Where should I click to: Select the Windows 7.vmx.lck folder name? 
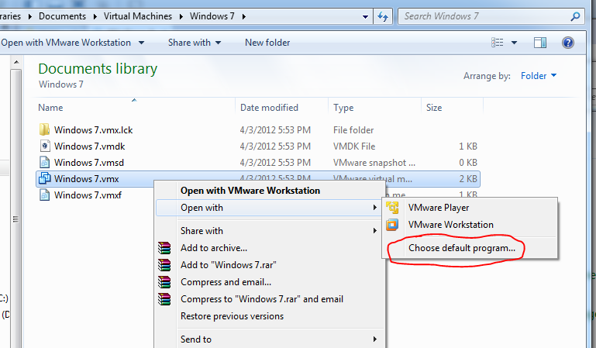click(94, 130)
